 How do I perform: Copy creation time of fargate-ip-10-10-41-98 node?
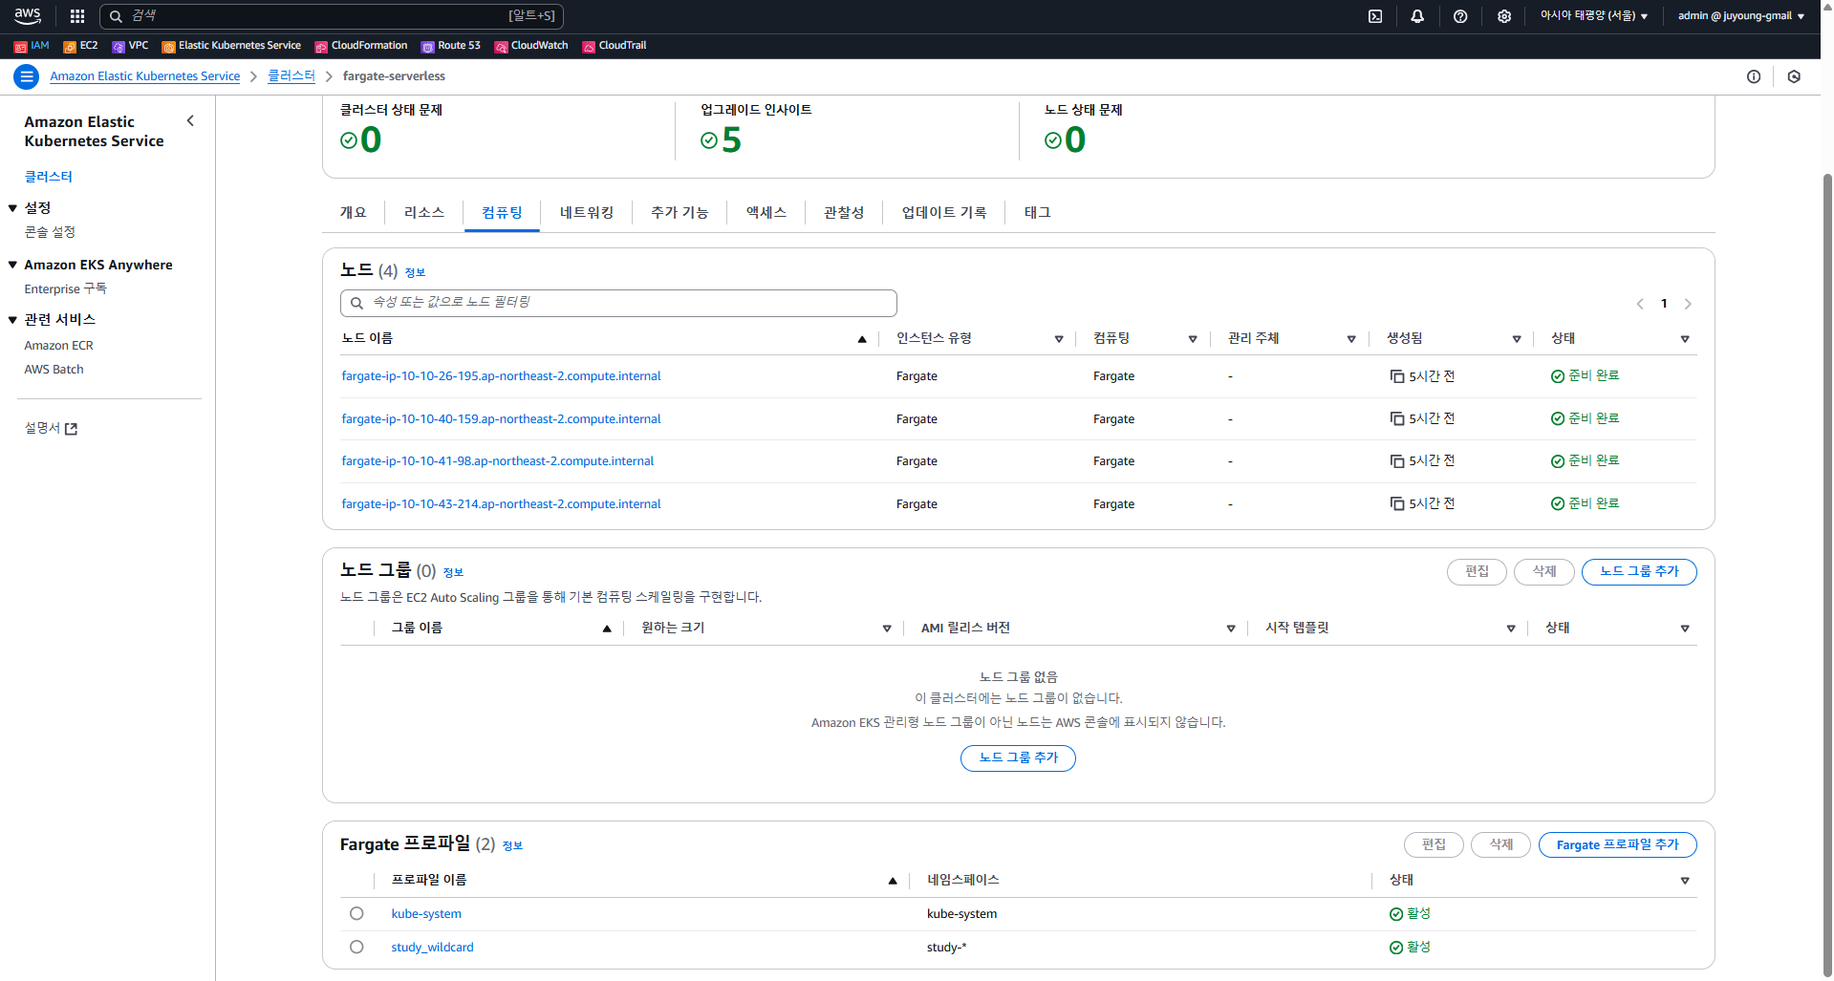[1397, 461]
